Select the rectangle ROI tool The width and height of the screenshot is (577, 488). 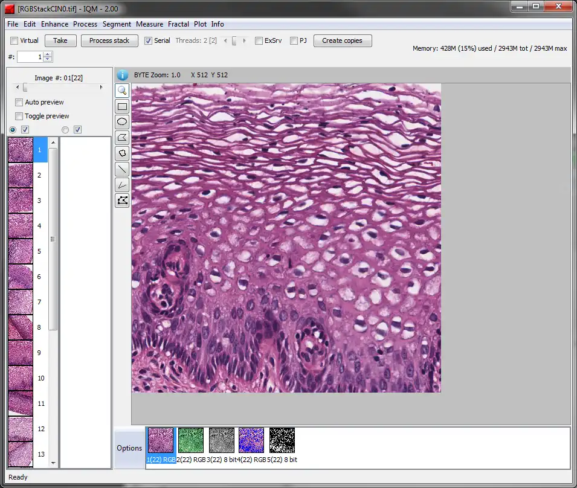(122, 106)
